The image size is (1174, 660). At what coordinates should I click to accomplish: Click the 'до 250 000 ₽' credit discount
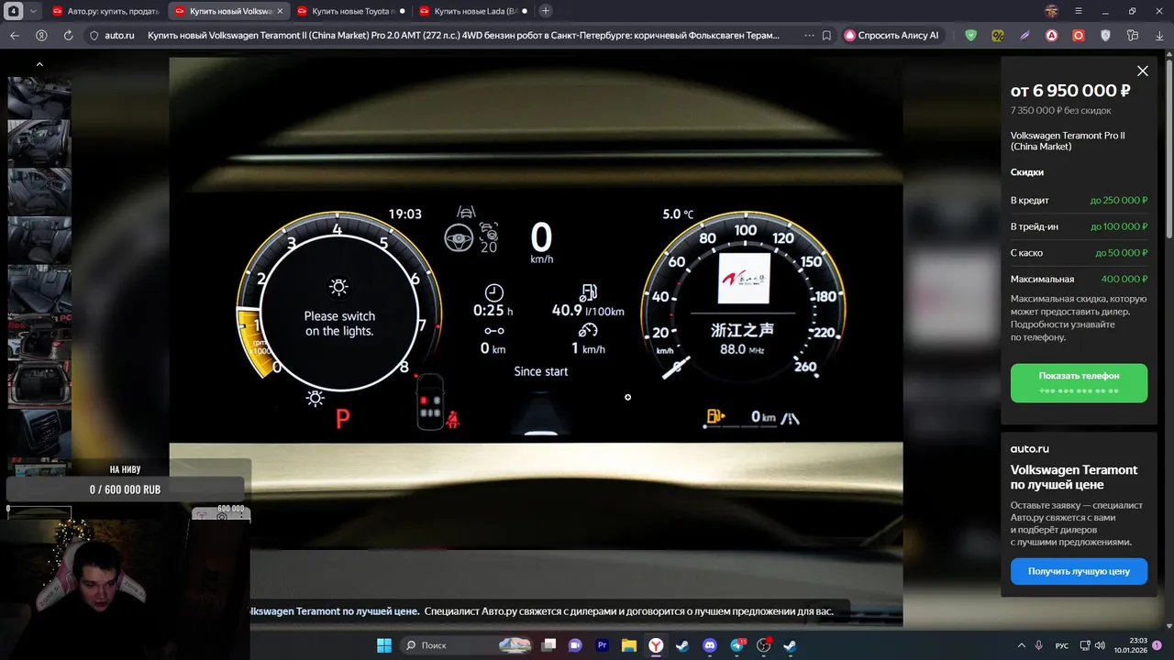tap(1119, 200)
